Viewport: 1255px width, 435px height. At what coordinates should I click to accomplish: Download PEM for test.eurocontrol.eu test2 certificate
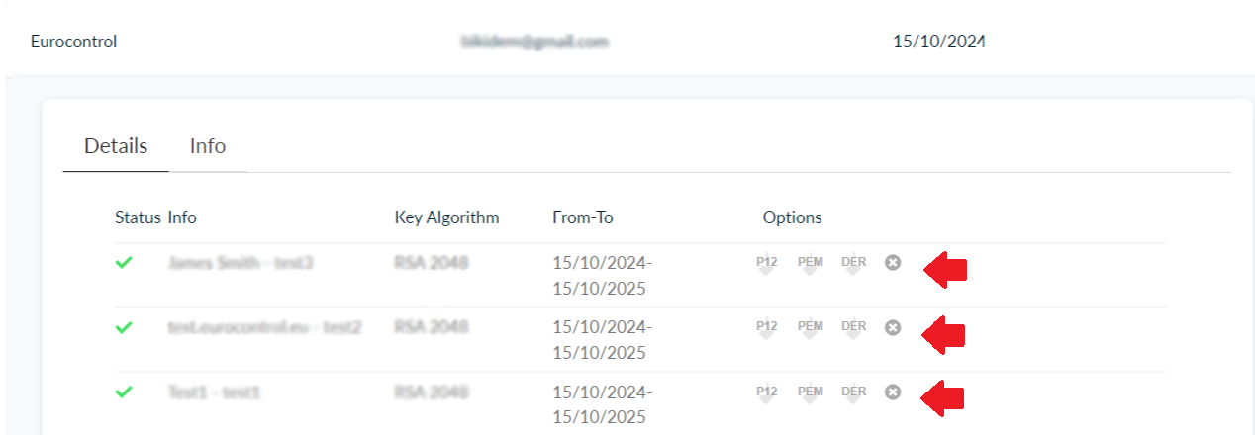click(x=811, y=328)
